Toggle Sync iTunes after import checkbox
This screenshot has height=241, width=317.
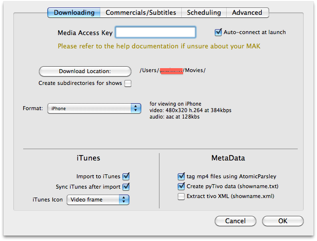[x=126, y=187]
